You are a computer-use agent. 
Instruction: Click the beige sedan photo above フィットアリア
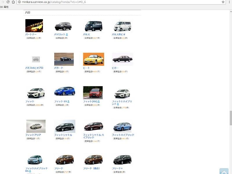(36, 126)
